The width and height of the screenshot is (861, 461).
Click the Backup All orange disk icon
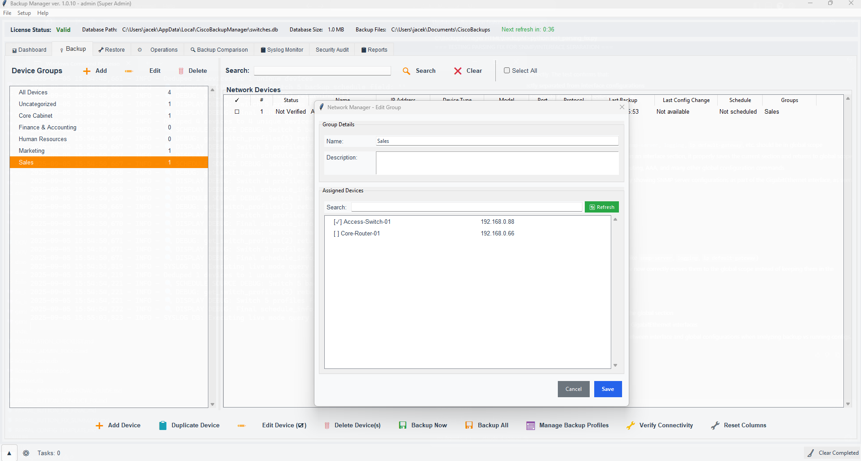469,426
